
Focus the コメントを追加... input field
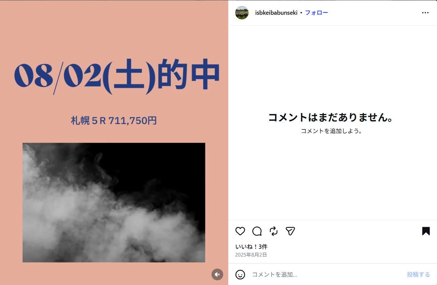click(326, 275)
